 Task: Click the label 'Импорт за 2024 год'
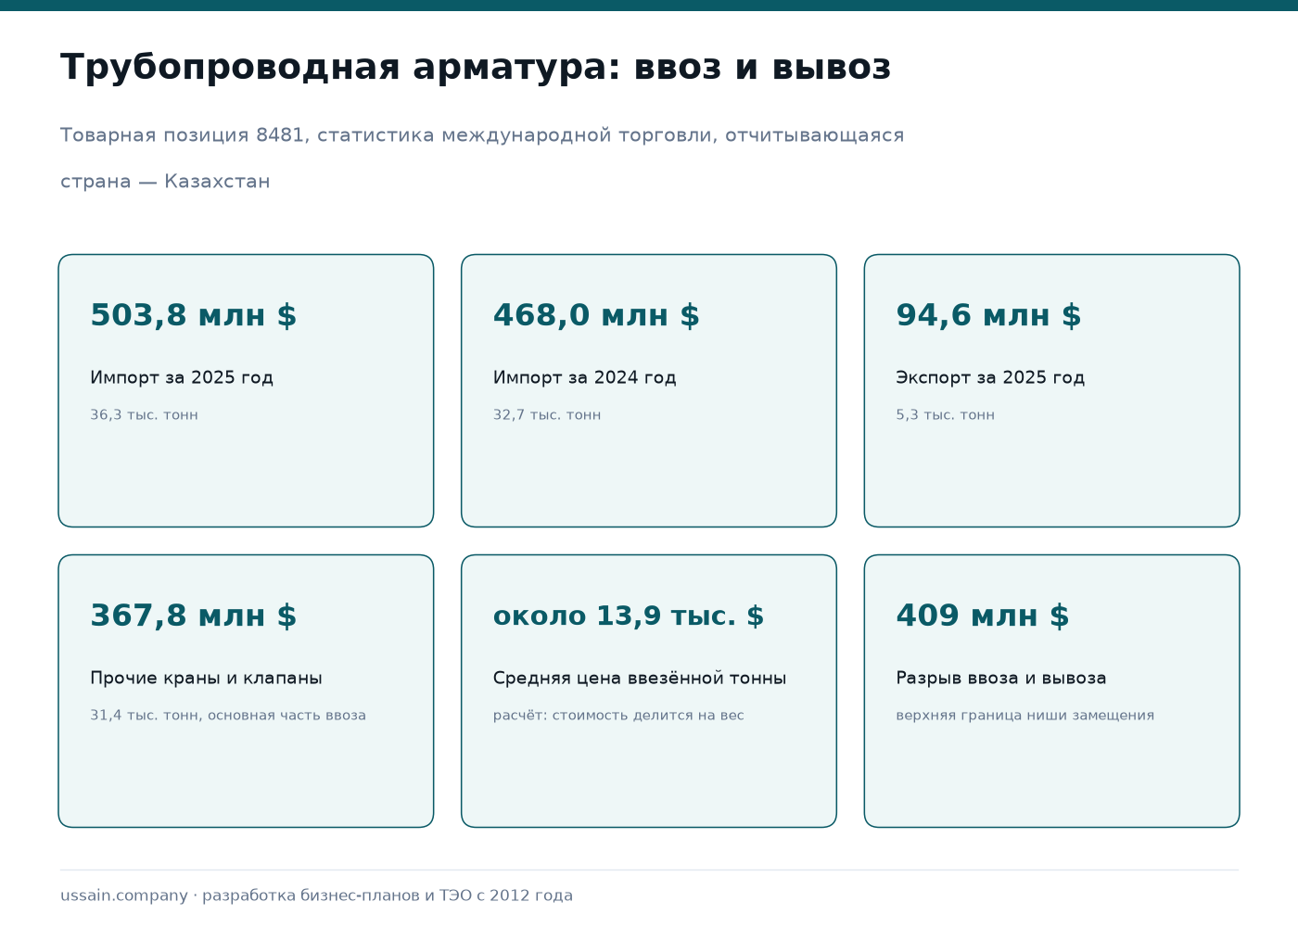tap(584, 377)
